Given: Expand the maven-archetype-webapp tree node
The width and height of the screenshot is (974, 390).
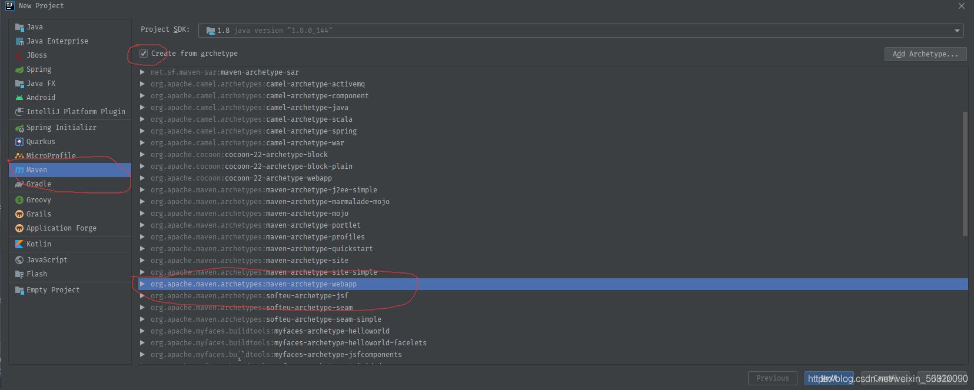Looking at the screenshot, I should 142,284.
